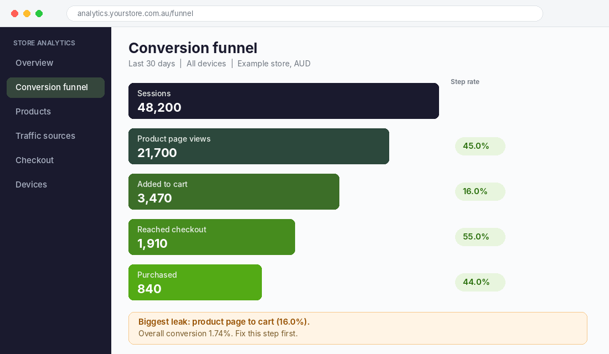
Task: Click the Last 30 days filter text
Action: tap(152, 64)
